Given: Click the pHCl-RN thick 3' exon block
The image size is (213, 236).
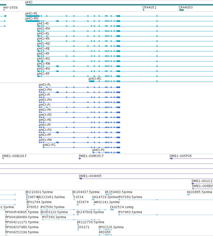Looking at the screenshot, I should (x=33, y=21).
